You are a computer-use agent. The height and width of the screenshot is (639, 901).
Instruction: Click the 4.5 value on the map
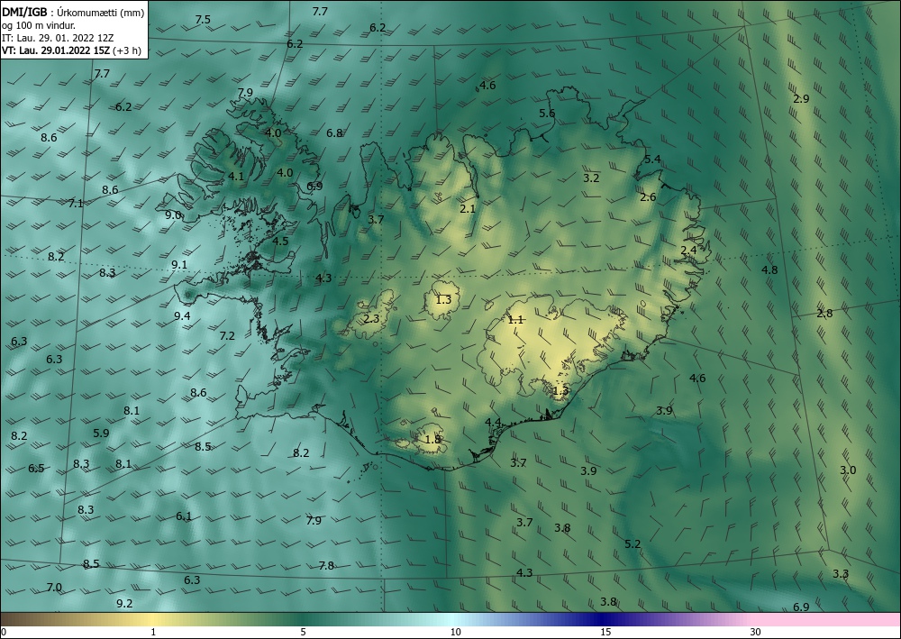[x=280, y=242]
